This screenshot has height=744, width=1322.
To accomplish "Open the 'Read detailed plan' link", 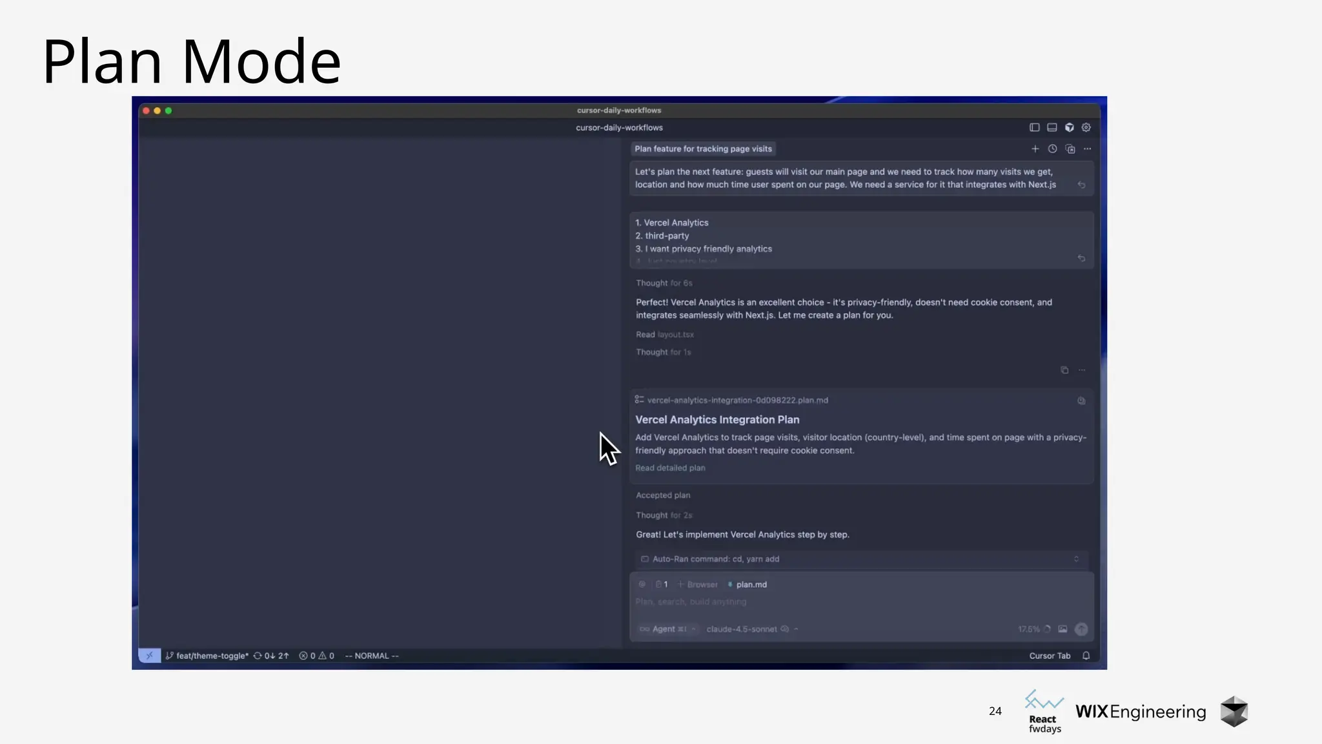I will pyautogui.click(x=670, y=468).
